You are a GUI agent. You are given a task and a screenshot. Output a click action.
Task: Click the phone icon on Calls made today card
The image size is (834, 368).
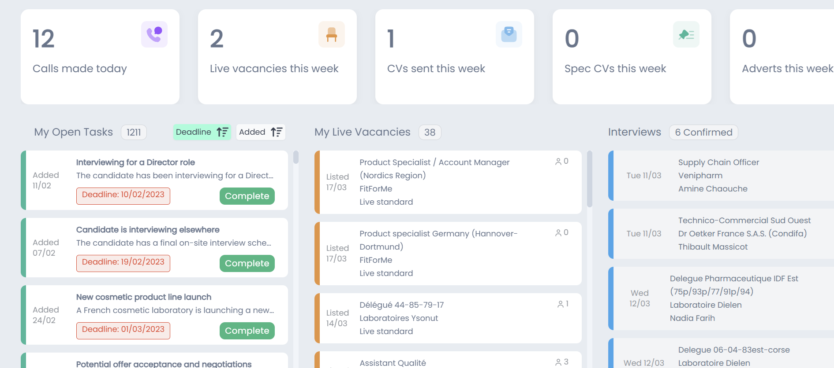(154, 34)
